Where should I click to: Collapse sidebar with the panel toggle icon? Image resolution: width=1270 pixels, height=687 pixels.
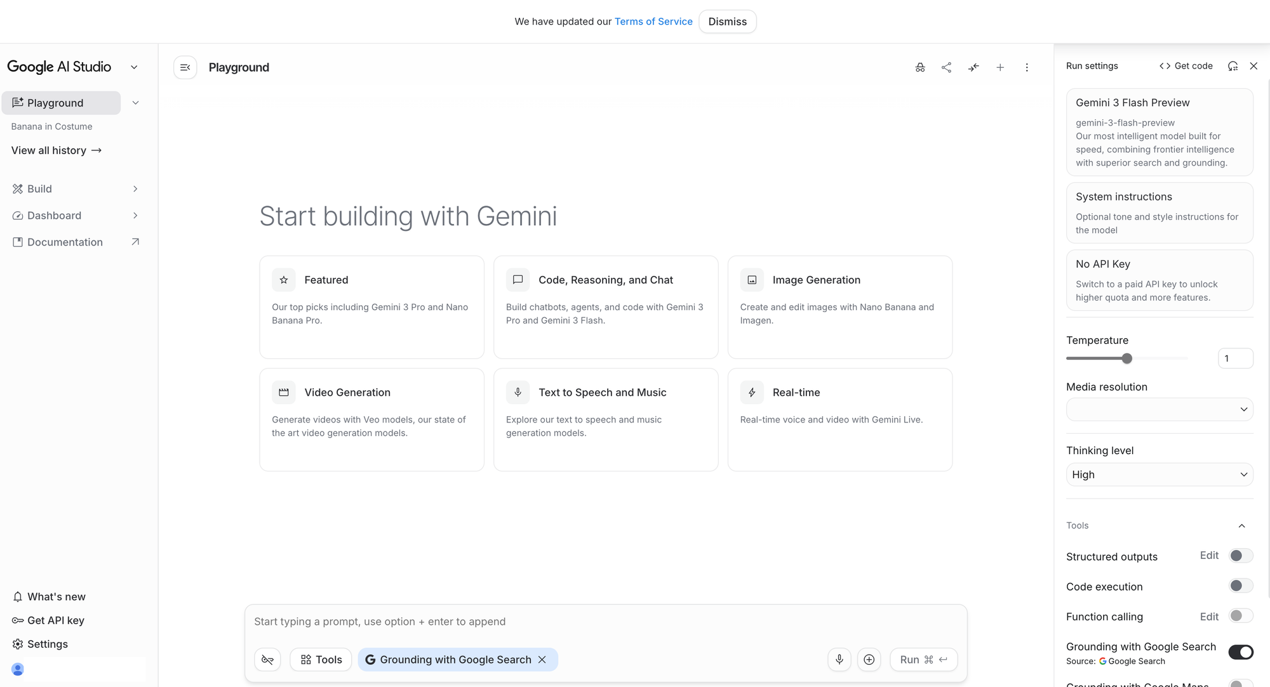click(x=185, y=67)
